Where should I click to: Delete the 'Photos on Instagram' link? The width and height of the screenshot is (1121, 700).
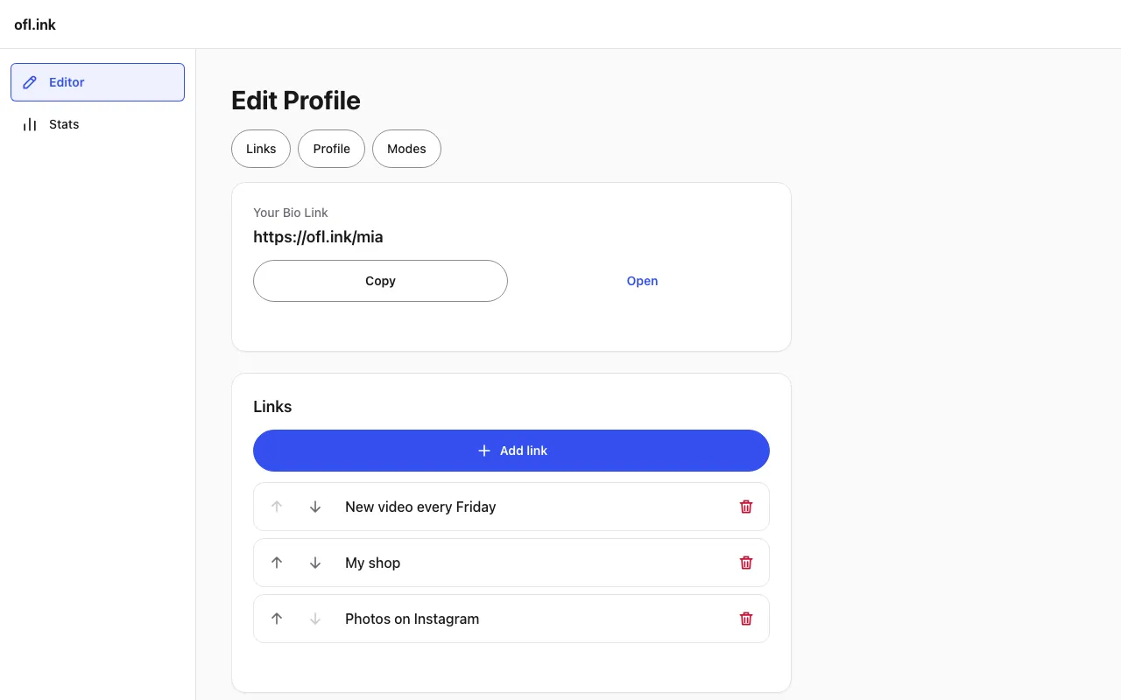[x=746, y=619]
